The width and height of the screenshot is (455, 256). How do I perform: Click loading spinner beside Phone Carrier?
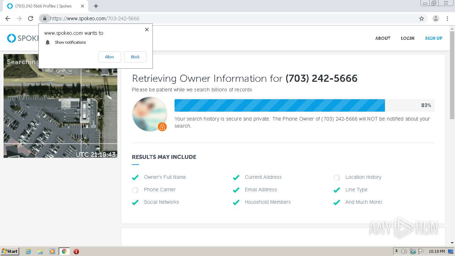coord(135,190)
